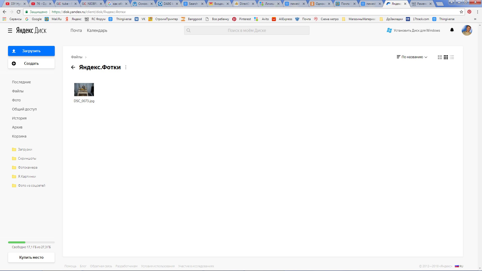Expand the По названию sorting dropdown
The height and width of the screenshot is (271, 482).
412,57
